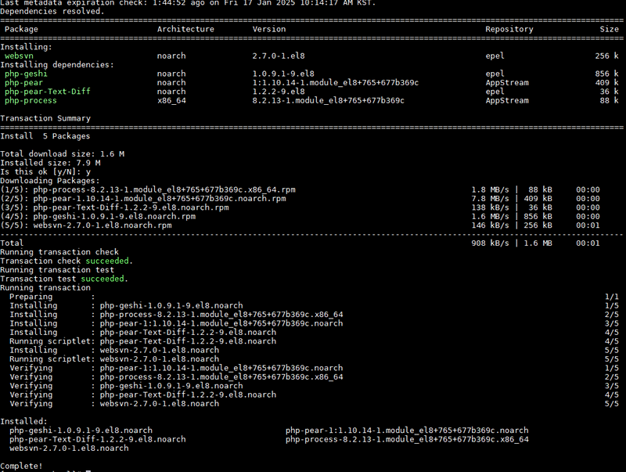Click the 'Complete!' status message
The height and width of the screenshot is (472, 626).
23,466
